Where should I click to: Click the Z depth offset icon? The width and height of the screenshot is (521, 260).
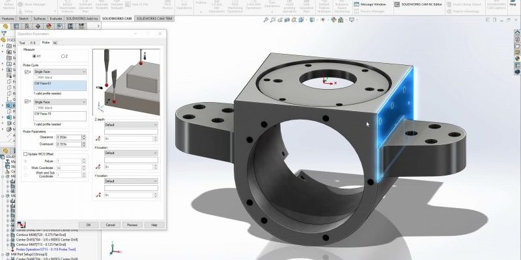pos(98,138)
